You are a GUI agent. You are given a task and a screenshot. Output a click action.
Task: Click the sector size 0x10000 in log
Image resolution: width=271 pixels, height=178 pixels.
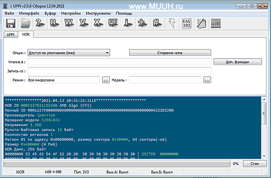pos(120,139)
